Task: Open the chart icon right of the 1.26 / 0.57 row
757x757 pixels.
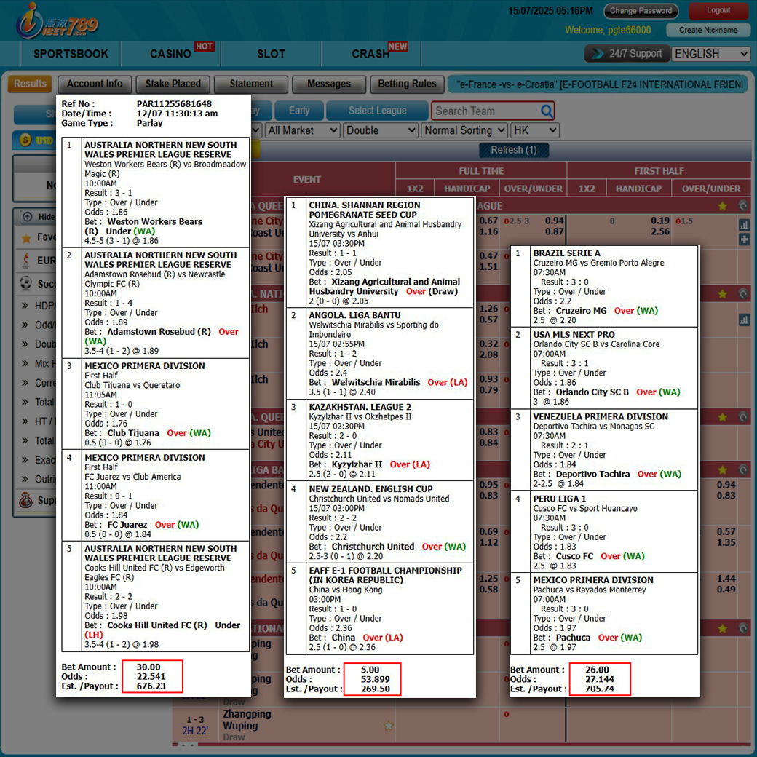Action: (744, 319)
